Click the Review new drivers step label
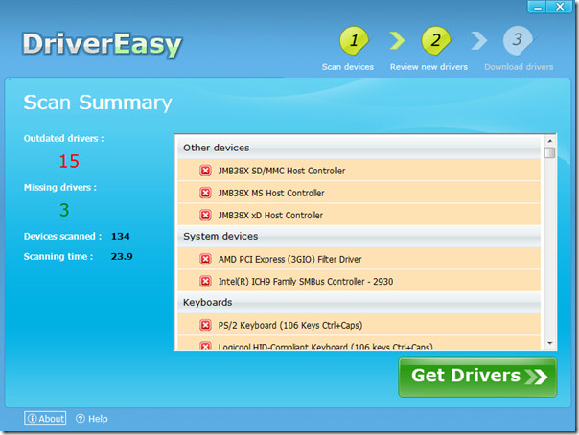Viewport: 579px width, 435px height. point(428,67)
